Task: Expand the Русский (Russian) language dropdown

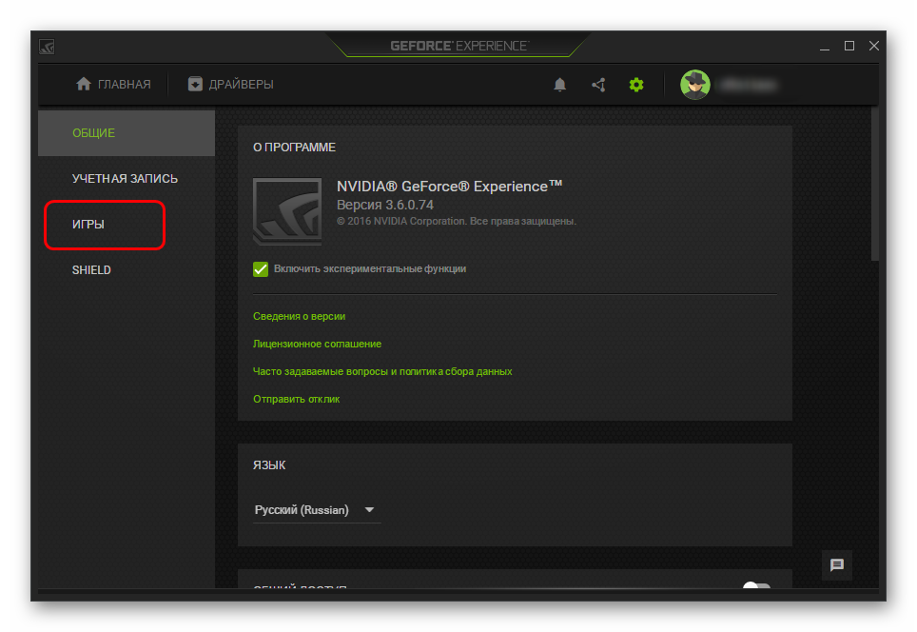Action: 317,510
